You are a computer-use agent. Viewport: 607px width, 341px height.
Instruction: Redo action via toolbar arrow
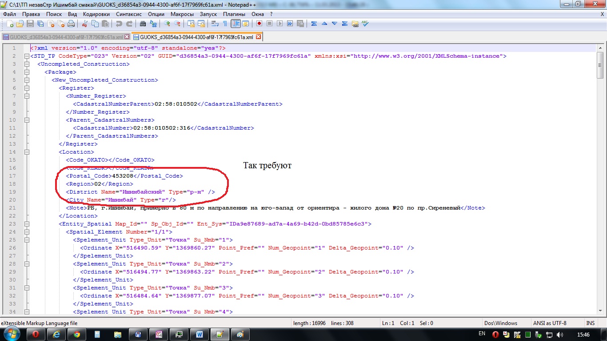click(129, 24)
